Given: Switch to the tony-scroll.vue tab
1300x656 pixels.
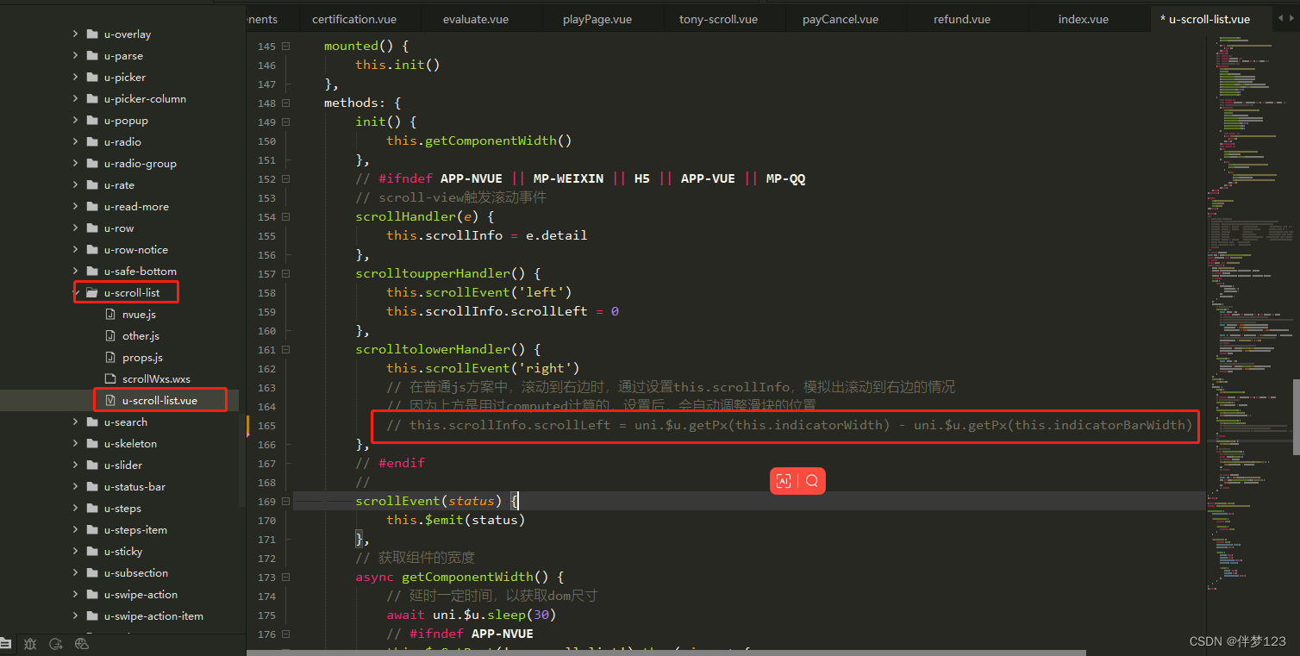Looking at the screenshot, I should point(718,19).
